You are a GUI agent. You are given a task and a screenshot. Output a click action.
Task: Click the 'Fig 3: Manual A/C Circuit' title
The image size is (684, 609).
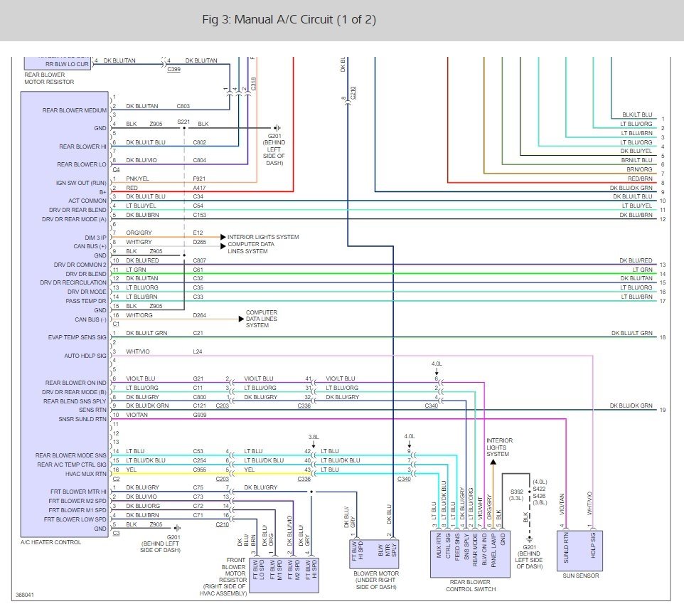tap(289, 20)
